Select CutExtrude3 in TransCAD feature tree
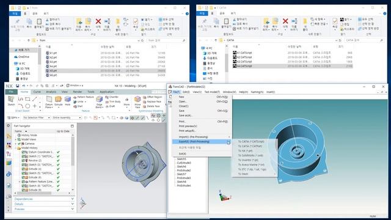The height and width of the screenshot is (220, 391). pos(184,163)
